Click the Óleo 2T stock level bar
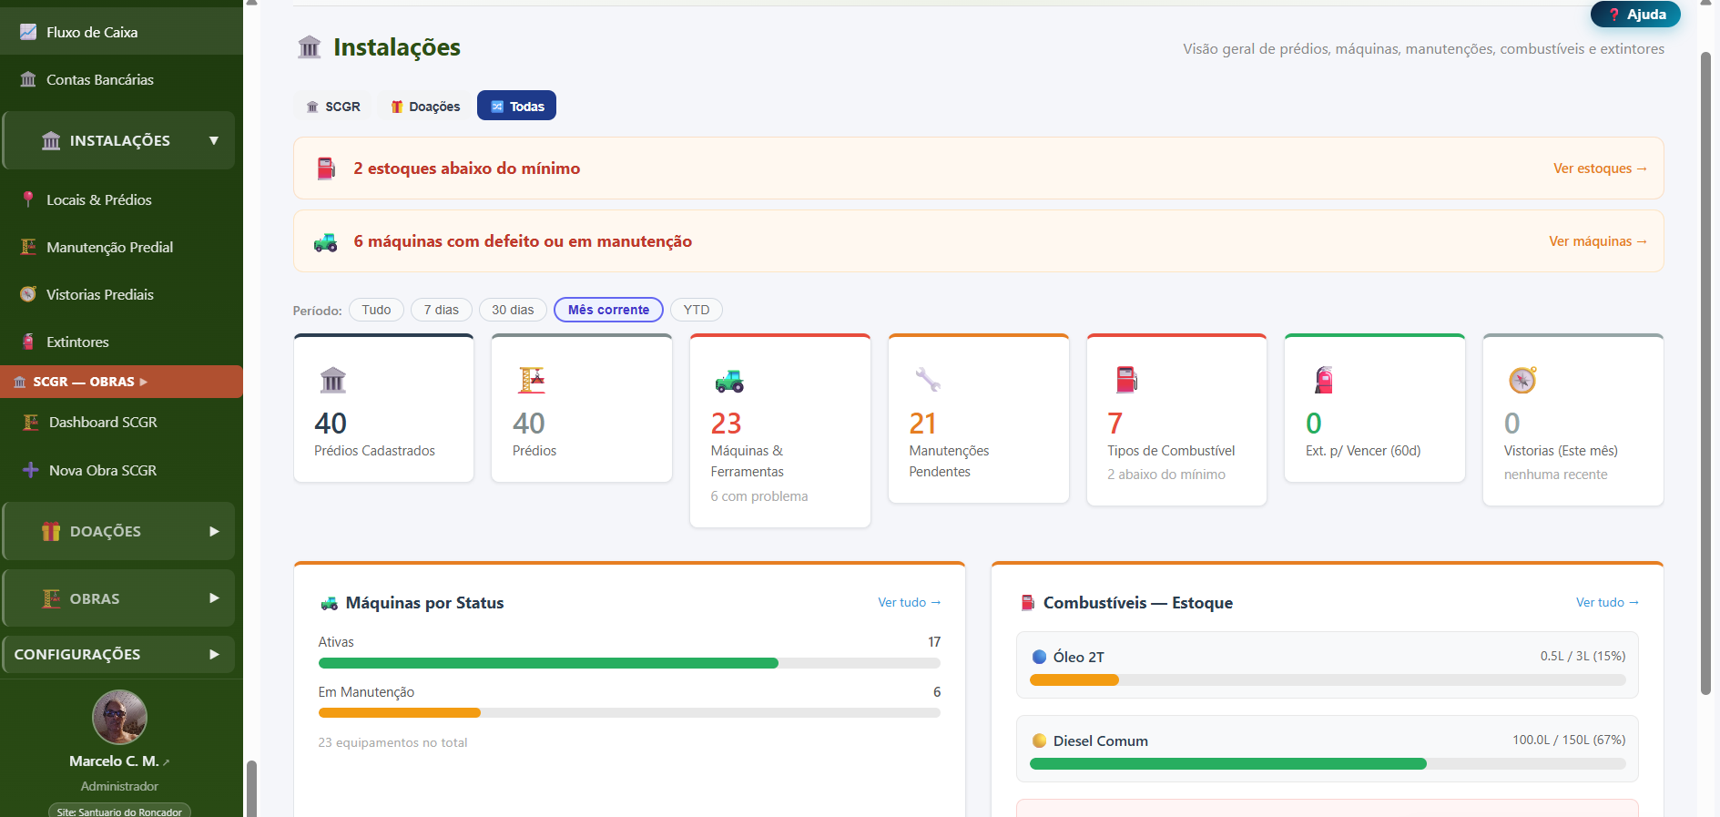This screenshot has height=817, width=1720. pos(1328,680)
